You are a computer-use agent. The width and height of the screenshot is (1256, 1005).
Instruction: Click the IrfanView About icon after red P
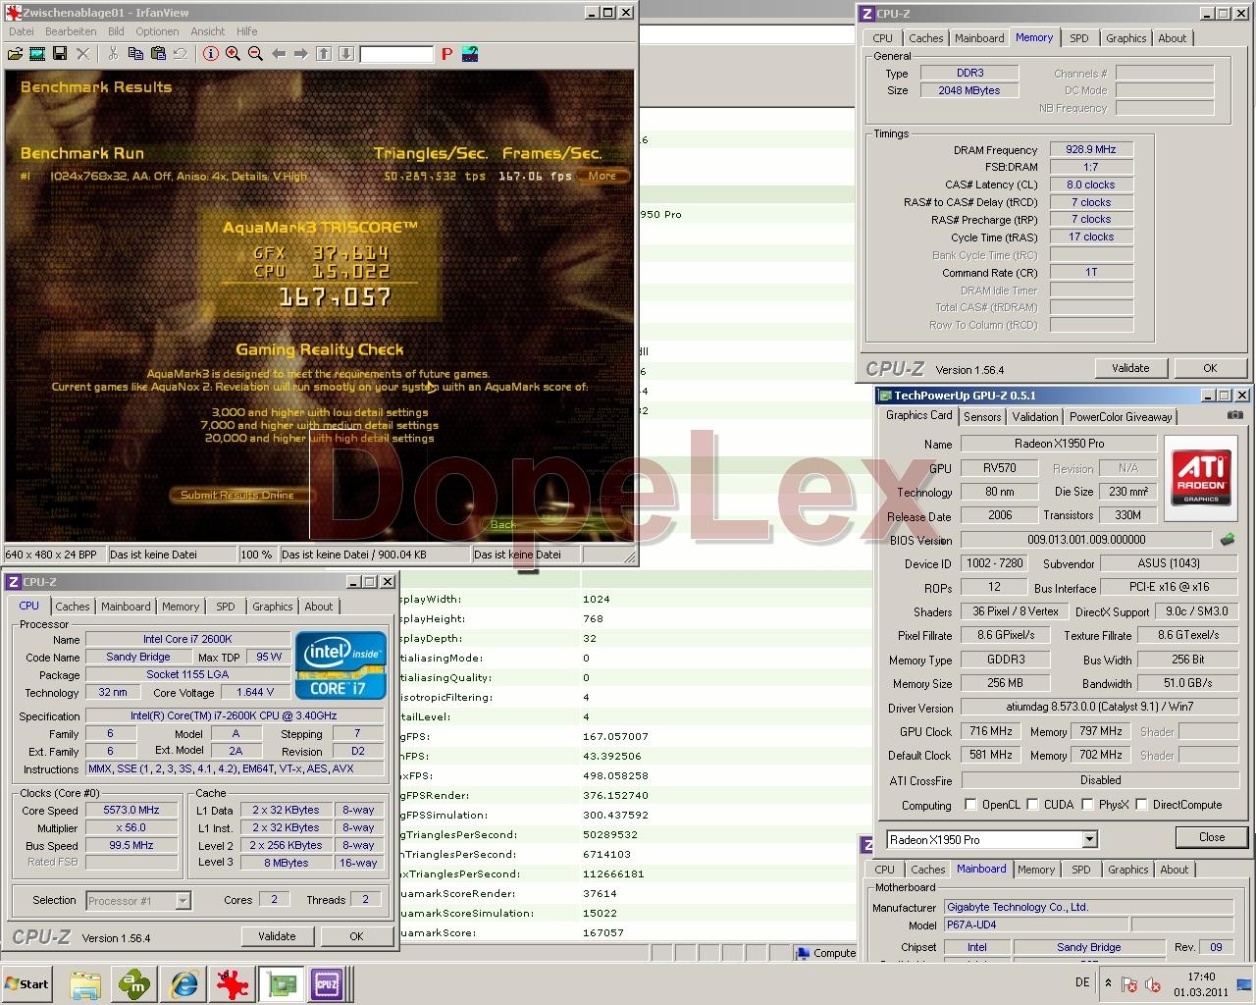[x=470, y=54]
